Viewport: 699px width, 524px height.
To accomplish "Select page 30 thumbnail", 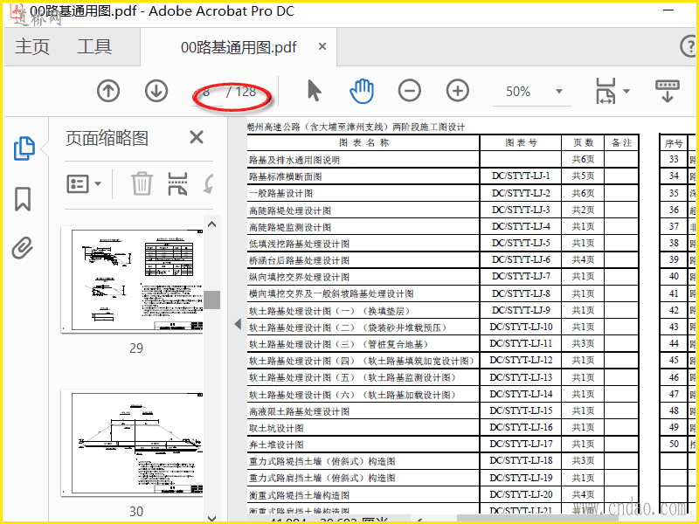I will [x=133, y=443].
